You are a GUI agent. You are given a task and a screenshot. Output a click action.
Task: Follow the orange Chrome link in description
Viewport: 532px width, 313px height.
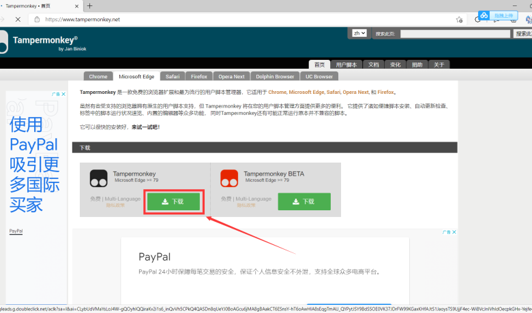(x=277, y=92)
